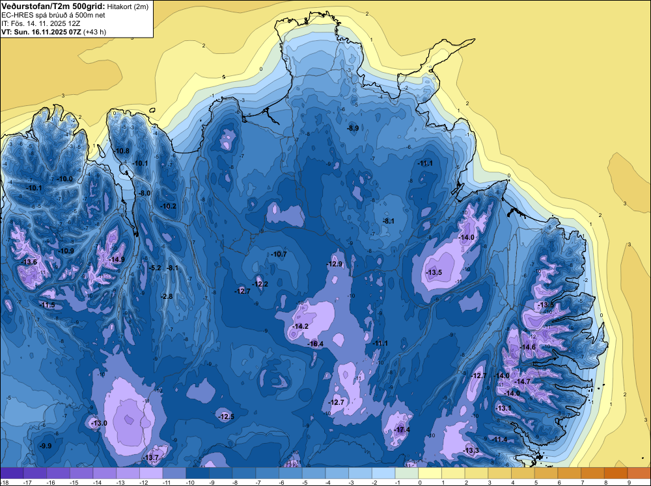Screen dimensions: 651x486
Task: Click the -11.5 temperature label
Action: (x=48, y=305)
